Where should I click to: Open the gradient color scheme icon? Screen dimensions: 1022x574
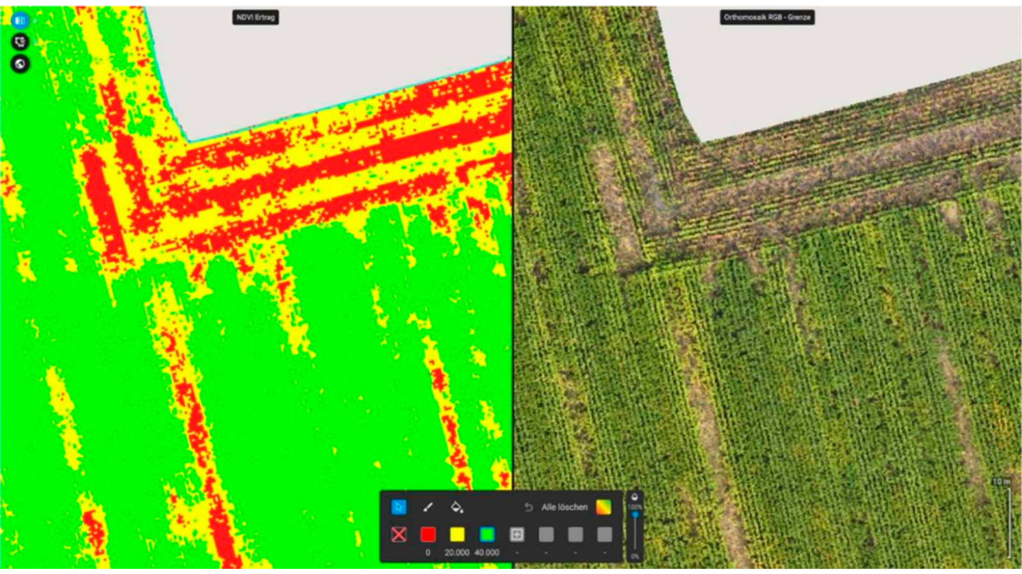point(604,507)
